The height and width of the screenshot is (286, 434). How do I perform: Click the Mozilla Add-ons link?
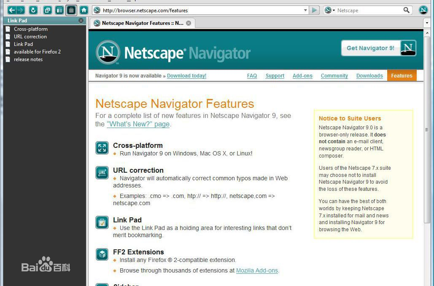point(257,270)
